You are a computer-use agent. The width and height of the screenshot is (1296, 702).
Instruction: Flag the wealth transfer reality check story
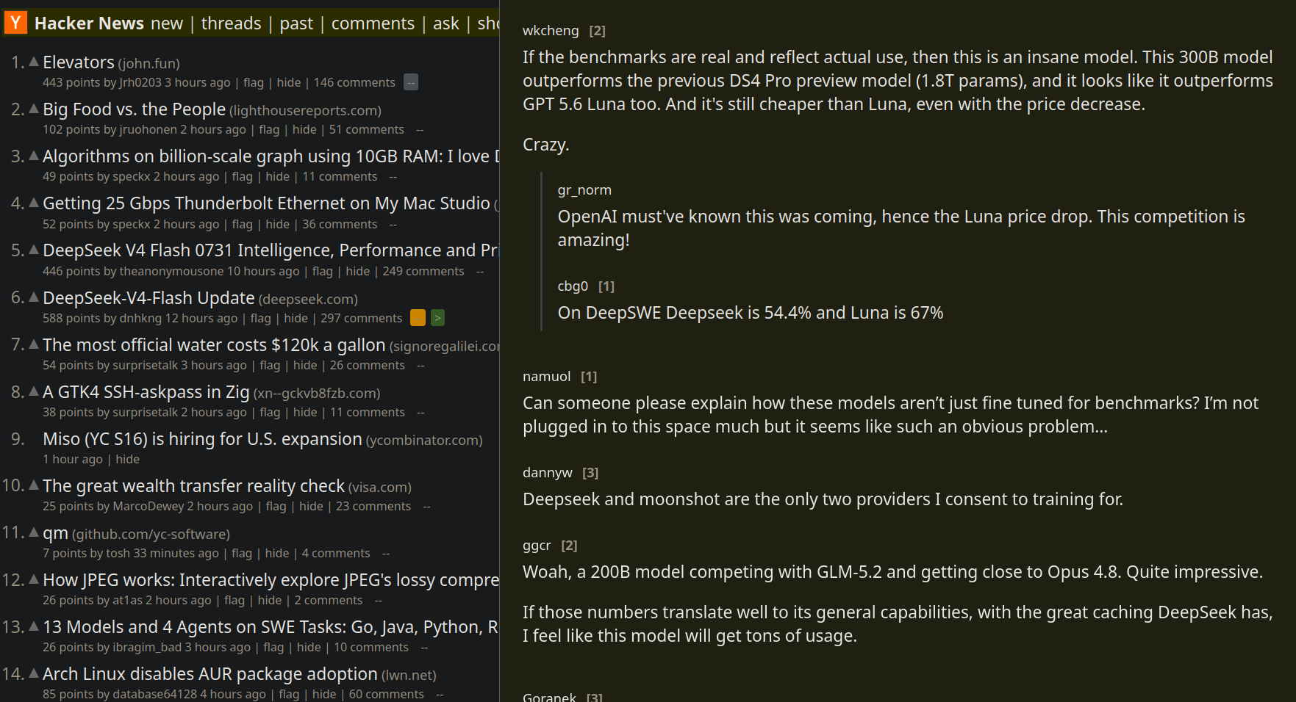[276, 506]
